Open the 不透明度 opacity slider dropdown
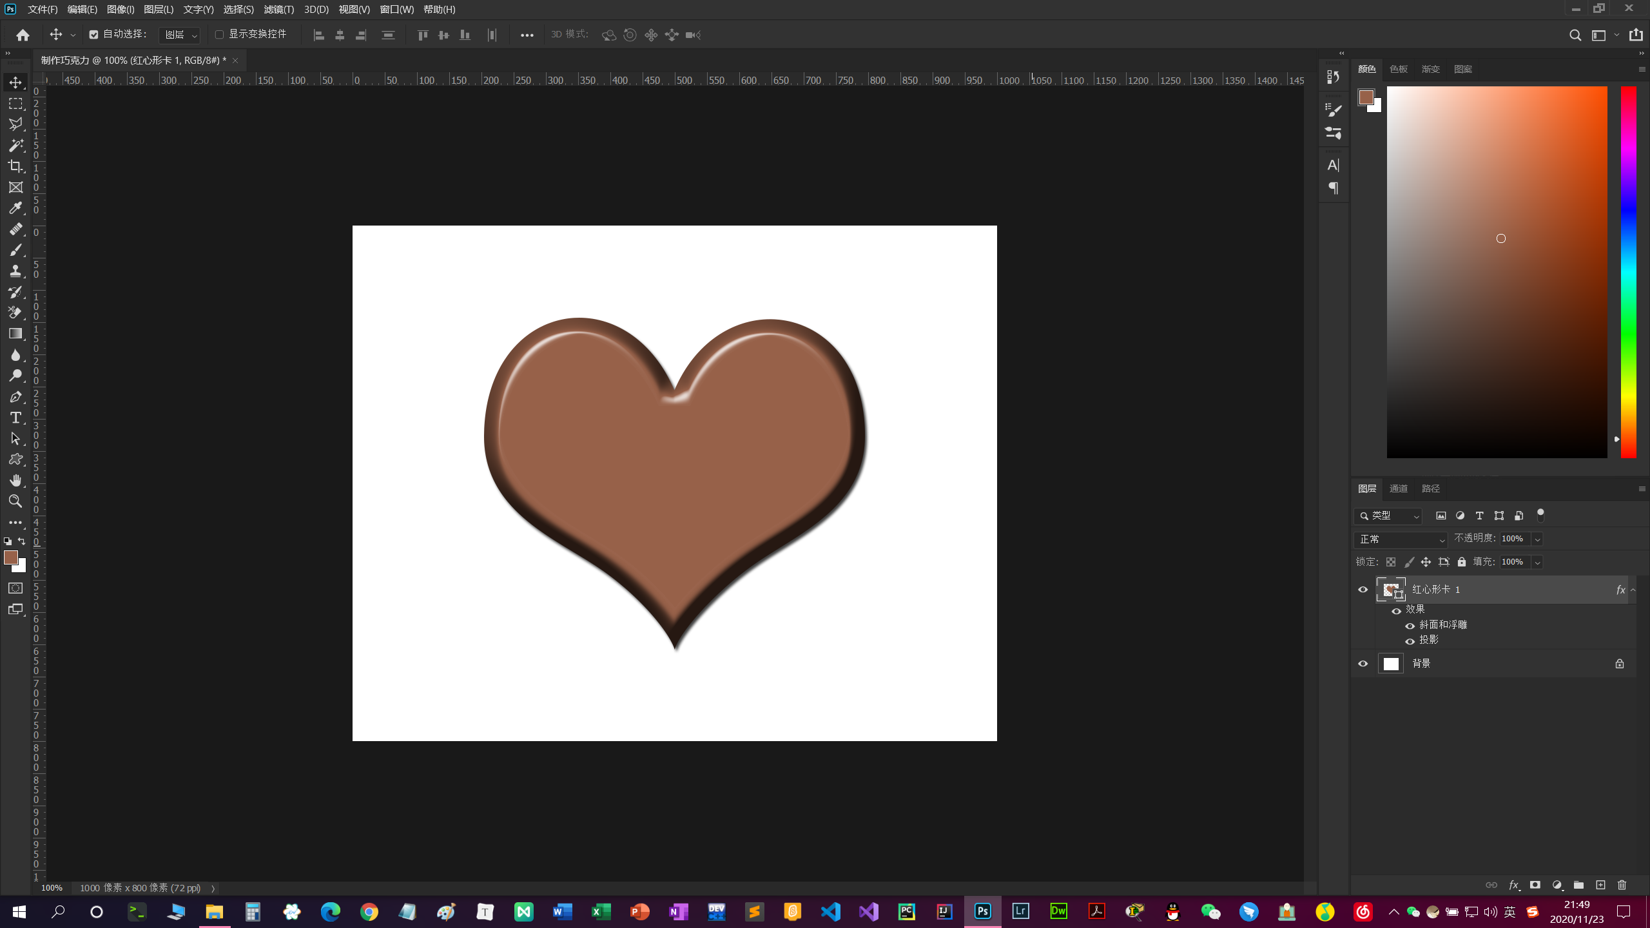The height and width of the screenshot is (928, 1650). 1537,539
